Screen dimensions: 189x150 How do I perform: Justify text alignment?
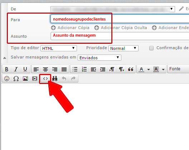[64, 69]
